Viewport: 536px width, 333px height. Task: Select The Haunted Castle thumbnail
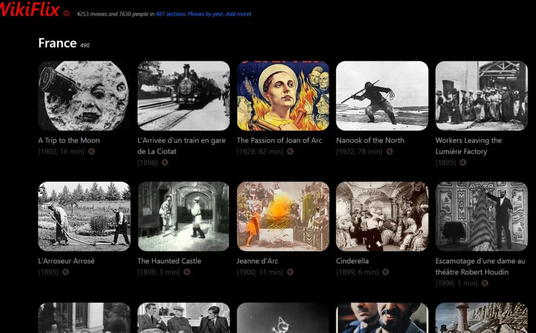coord(183,216)
